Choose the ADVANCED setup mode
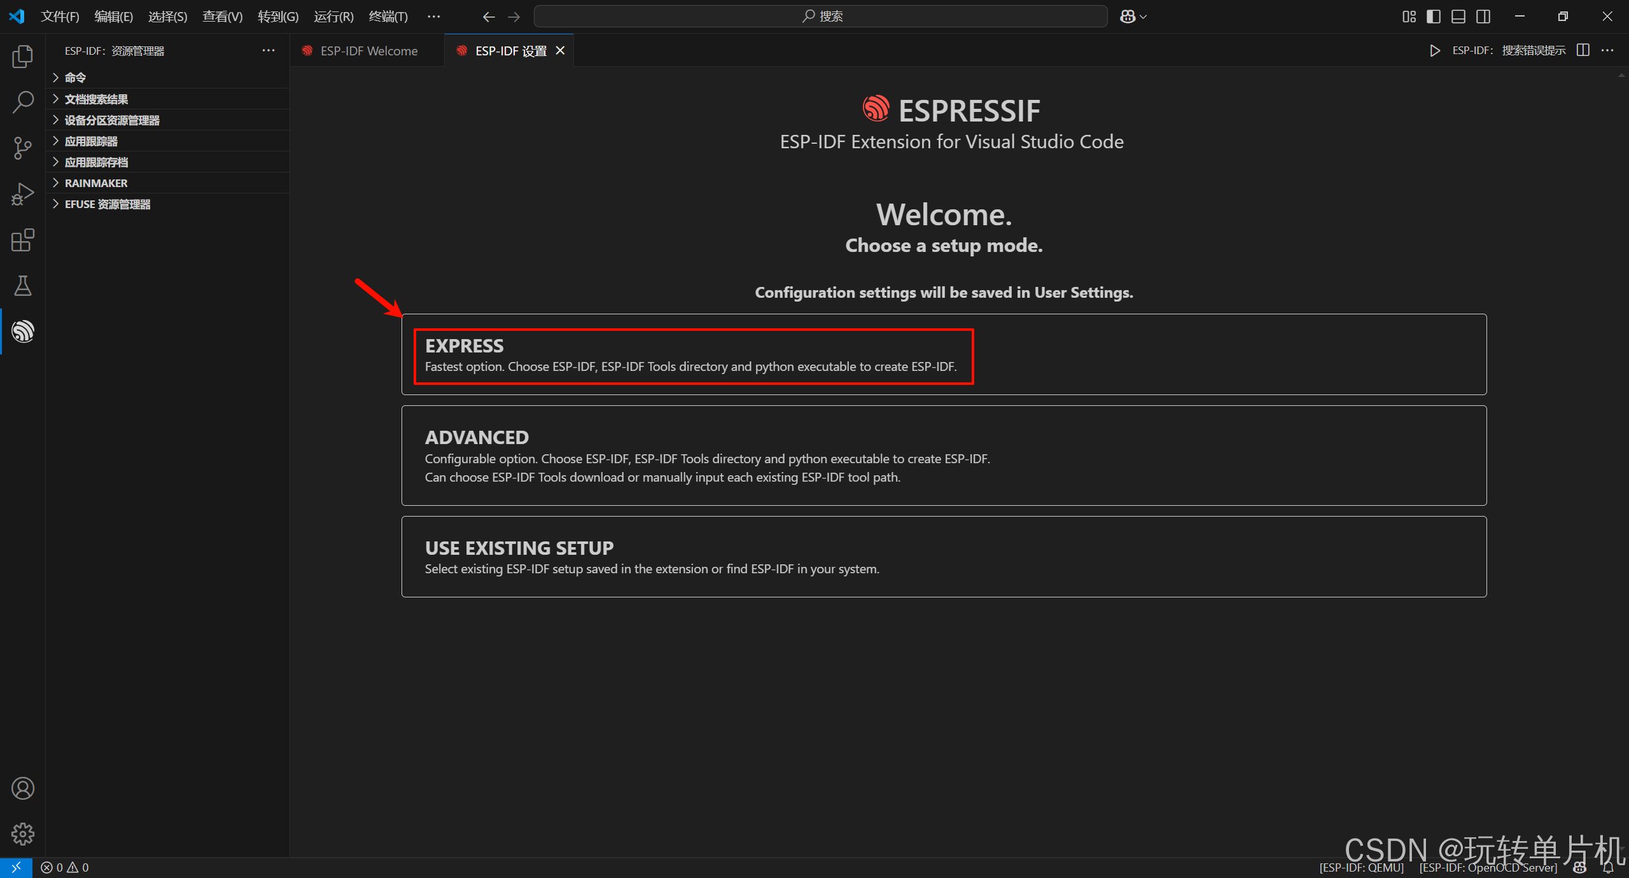Screen dimensions: 1629x878 coord(944,456)
